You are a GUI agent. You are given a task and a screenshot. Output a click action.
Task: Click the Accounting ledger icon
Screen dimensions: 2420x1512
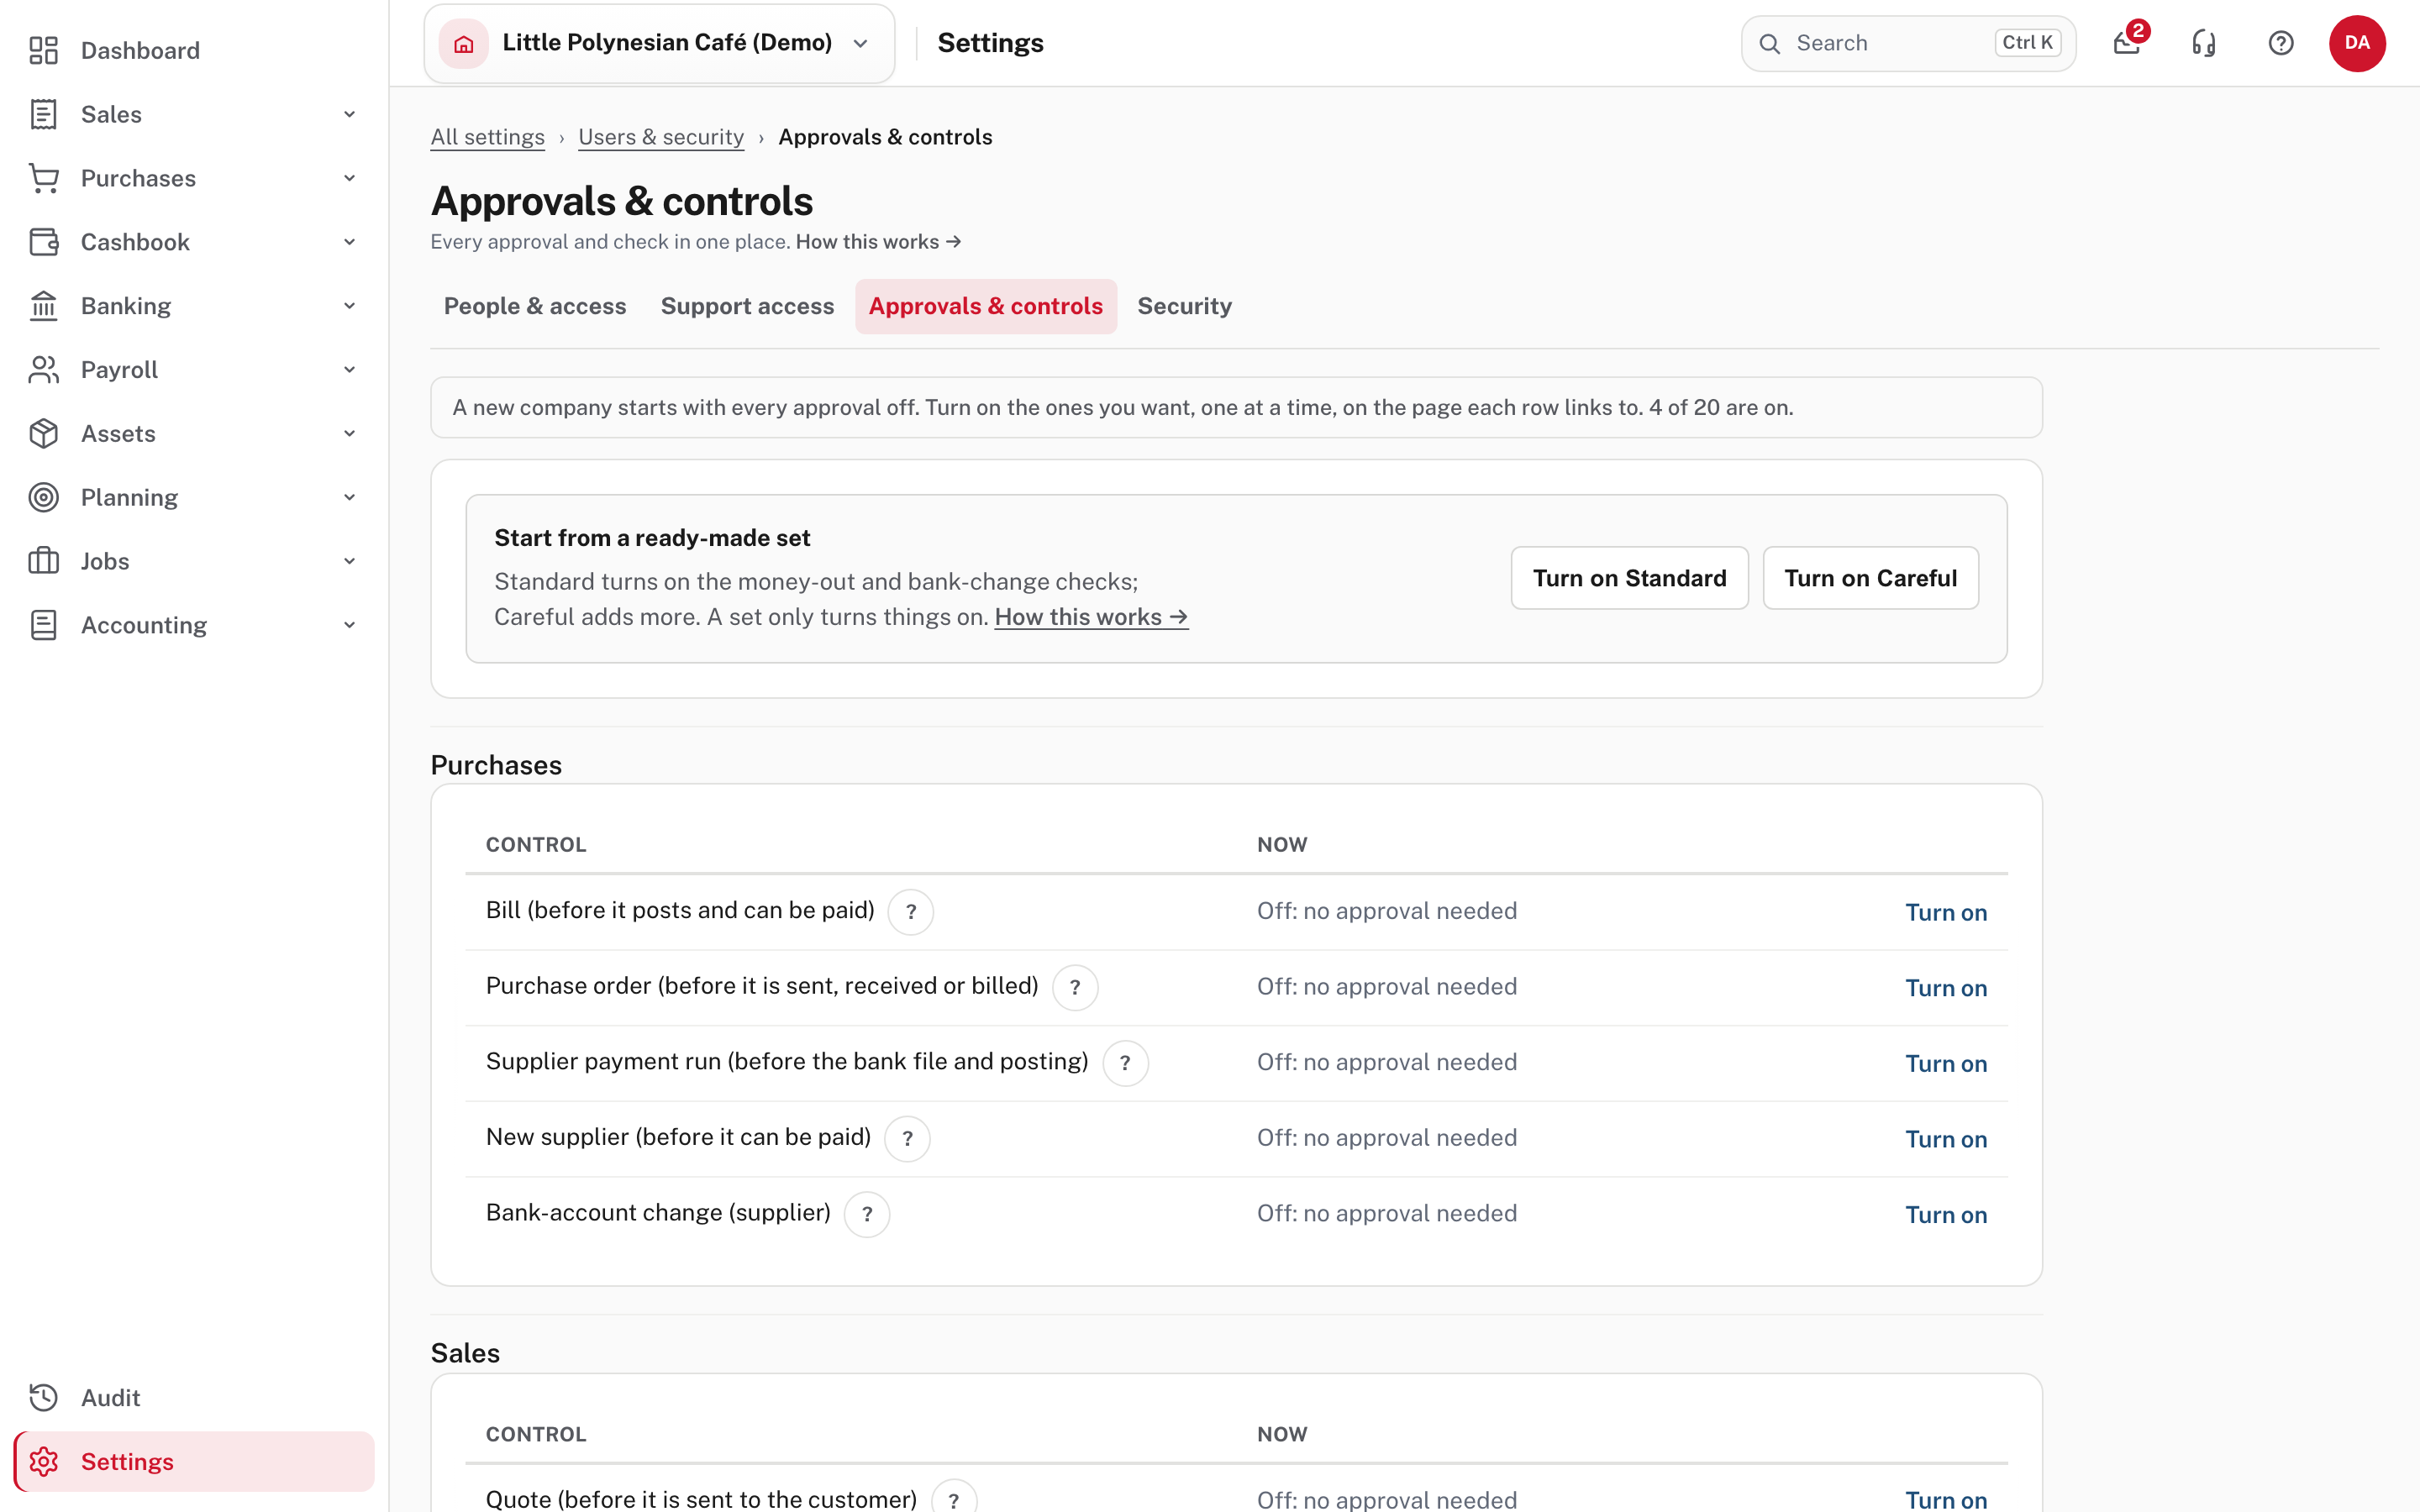[x=43, y=625]
